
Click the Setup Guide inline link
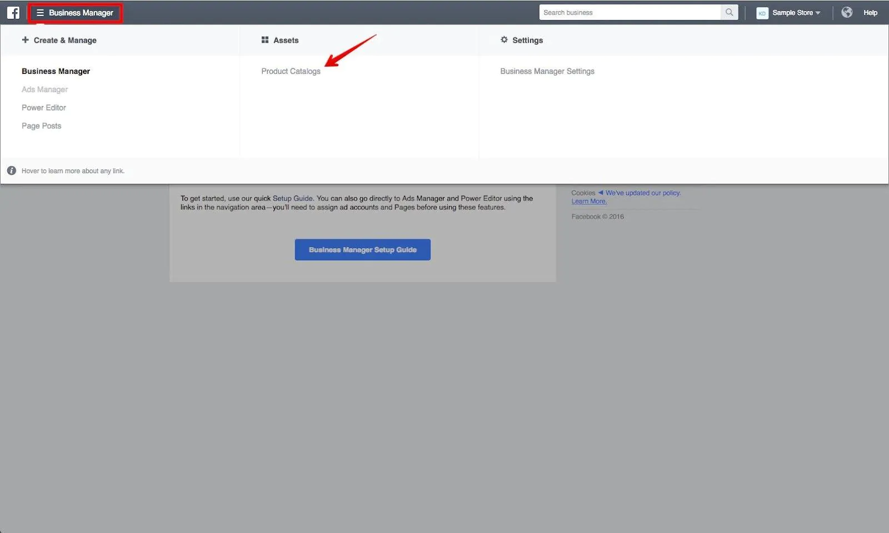pos(293,198)
